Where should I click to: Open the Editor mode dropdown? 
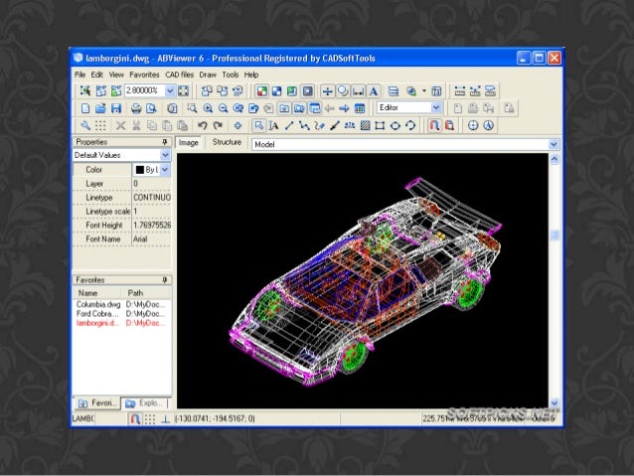pyautogui.click(x=436, y=107)
